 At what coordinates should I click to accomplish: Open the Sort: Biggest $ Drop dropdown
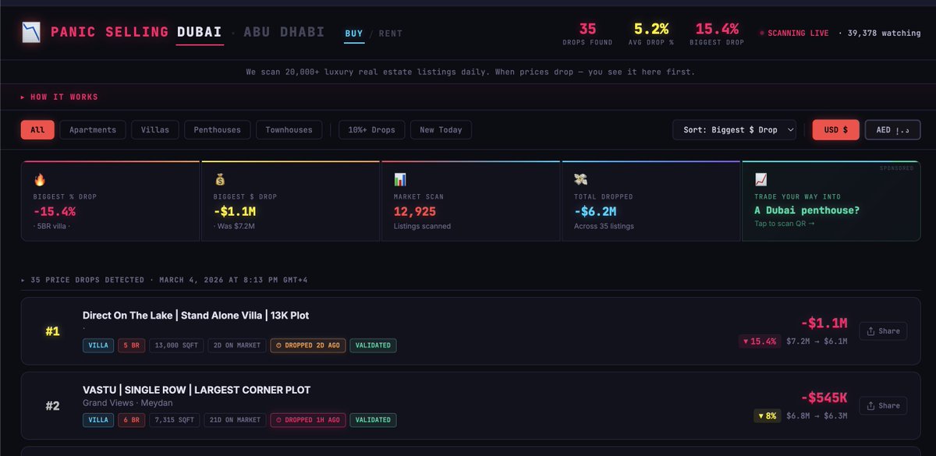pos(734,130)
